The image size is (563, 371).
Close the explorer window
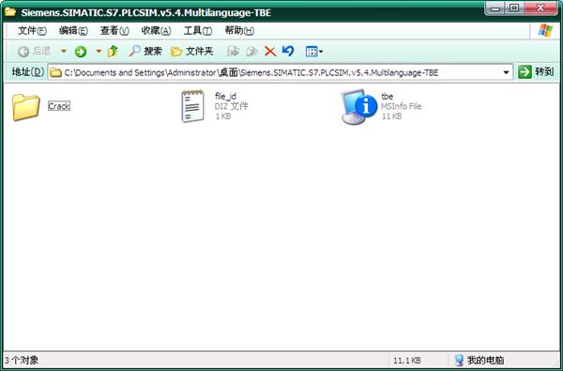coord(541,8)
